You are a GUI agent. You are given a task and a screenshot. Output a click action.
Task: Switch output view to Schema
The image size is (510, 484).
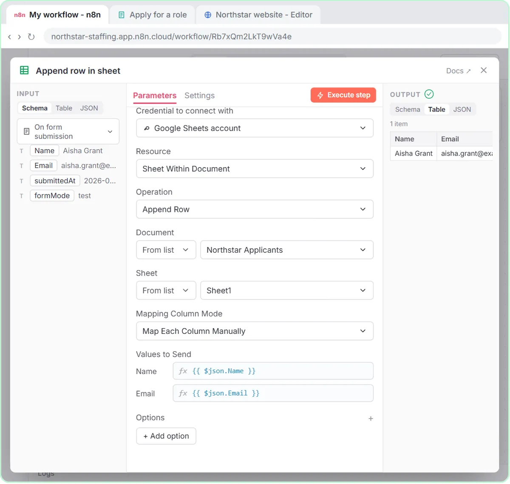[x=408, y=109]
